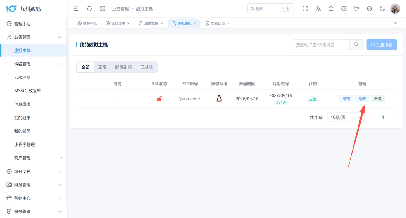Select the 正常 filter tab
The width and height of the screenshot is (406, 218).
pyautogui.click(x=102, y=67)
